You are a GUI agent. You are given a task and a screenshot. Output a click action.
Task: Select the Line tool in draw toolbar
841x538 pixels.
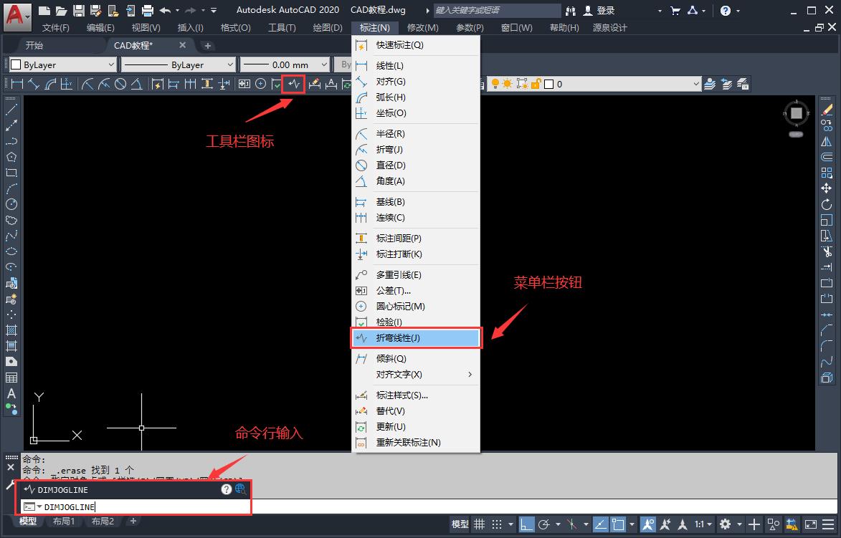(x=11, y=110)
